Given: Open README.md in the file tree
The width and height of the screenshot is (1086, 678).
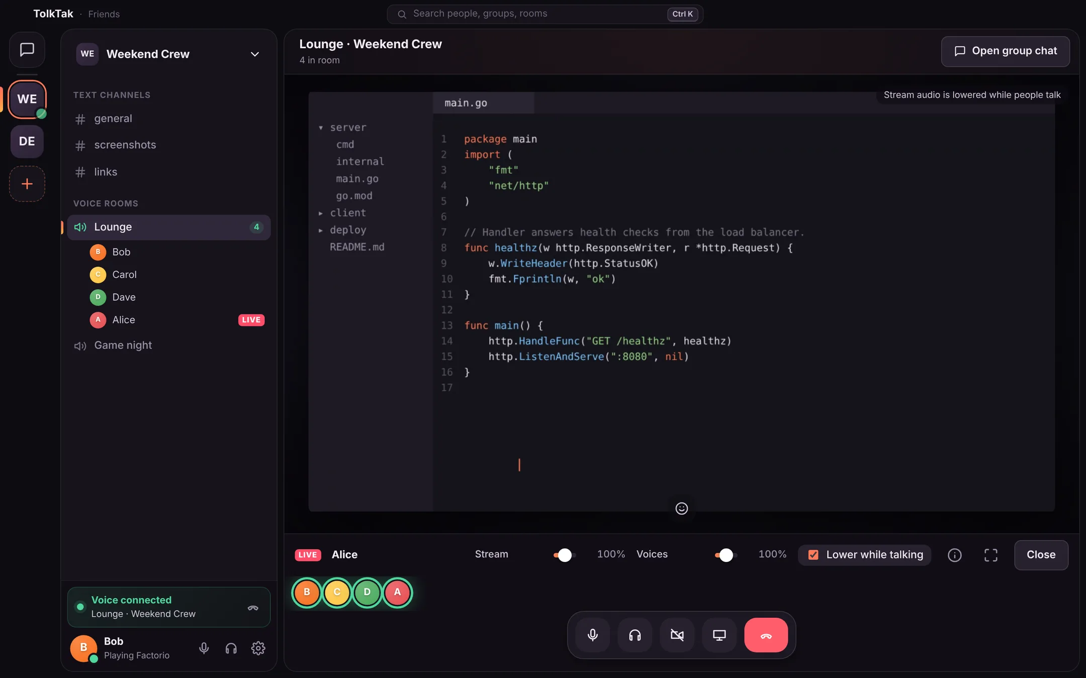Looking at the screenshot, I should tap(357, 247).
